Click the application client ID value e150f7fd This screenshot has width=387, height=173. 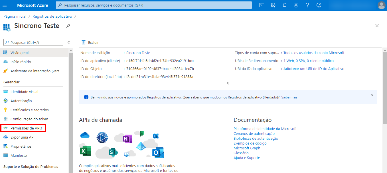[x=160, y=61]
